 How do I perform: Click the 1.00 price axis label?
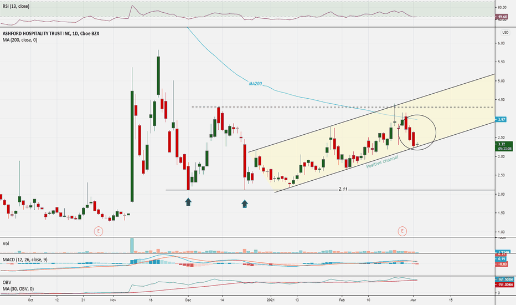coord(502,232)
